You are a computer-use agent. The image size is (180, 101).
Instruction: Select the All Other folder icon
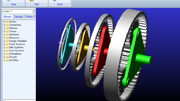tap(7, 60)
